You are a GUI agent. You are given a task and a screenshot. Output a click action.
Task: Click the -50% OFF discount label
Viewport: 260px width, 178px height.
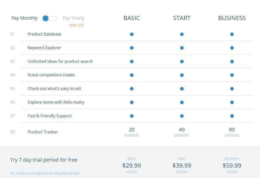[x=76, y=25]
